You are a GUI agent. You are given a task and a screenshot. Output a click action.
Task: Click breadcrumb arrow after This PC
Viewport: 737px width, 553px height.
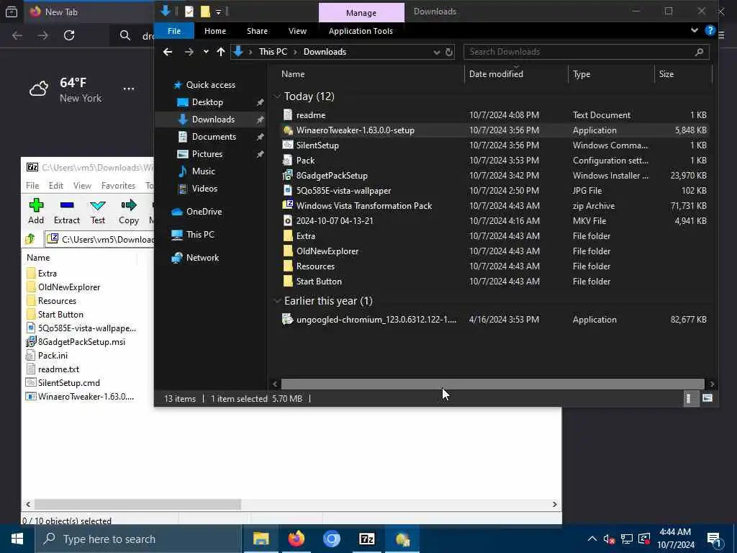tap(295, 52)
